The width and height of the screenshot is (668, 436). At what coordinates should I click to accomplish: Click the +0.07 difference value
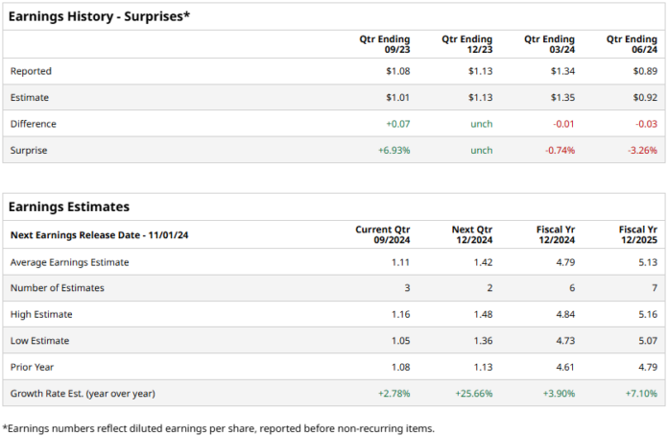[x=396, y=124]
